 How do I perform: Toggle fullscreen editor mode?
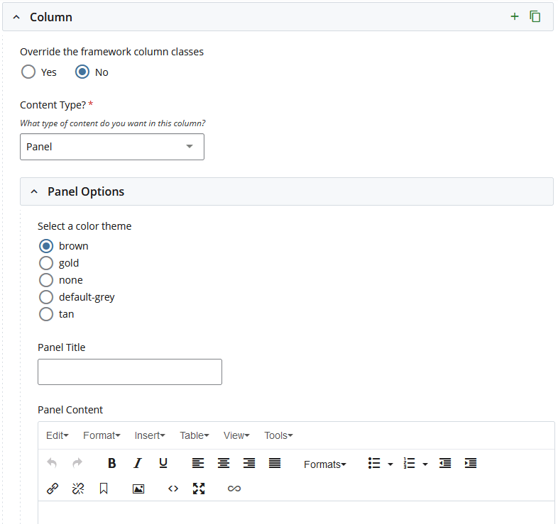click(x=199, y=489)
